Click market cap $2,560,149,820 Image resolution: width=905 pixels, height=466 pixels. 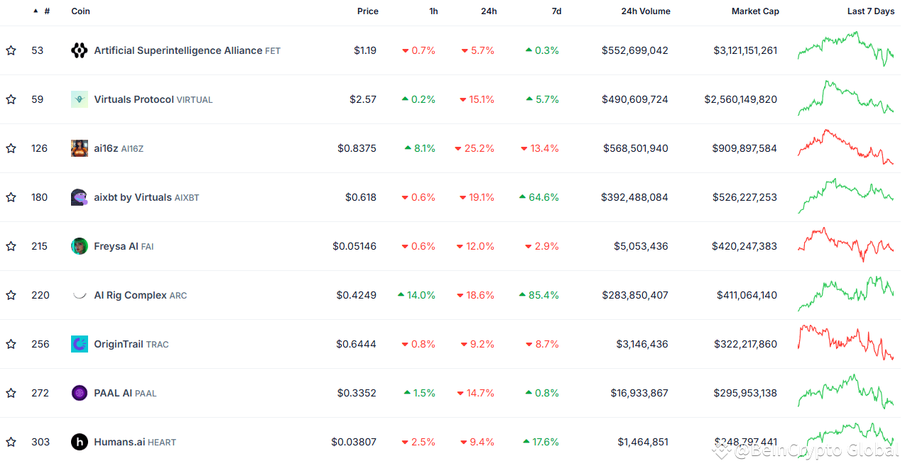click(x=741, y=99)
